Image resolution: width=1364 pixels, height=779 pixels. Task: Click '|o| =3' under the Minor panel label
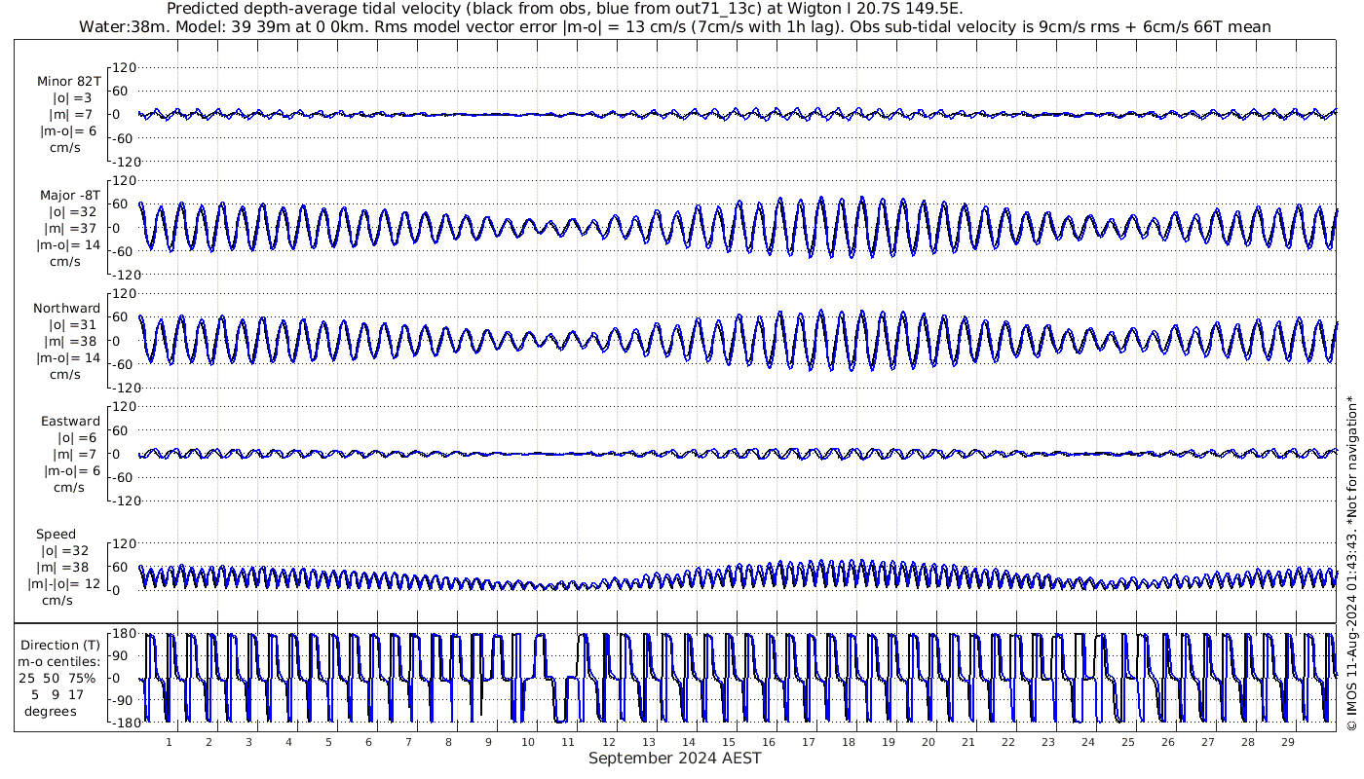click(x=71, y=98)
